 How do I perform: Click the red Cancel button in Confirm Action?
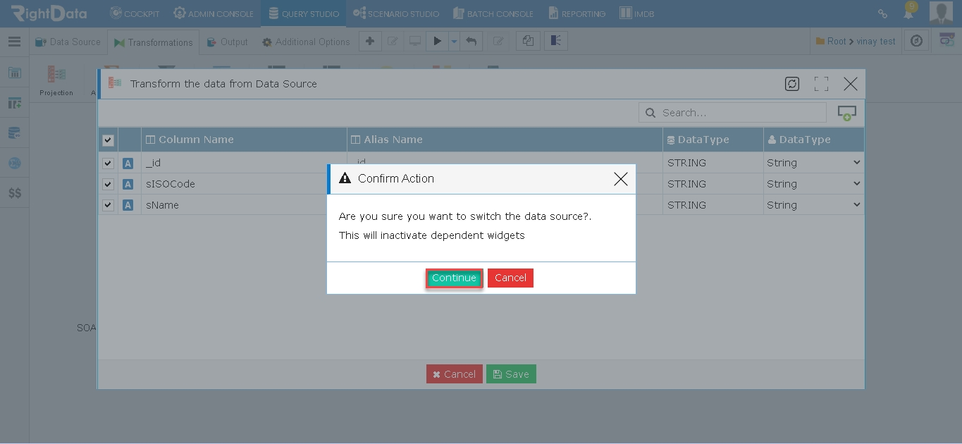(x=510, y=278)
